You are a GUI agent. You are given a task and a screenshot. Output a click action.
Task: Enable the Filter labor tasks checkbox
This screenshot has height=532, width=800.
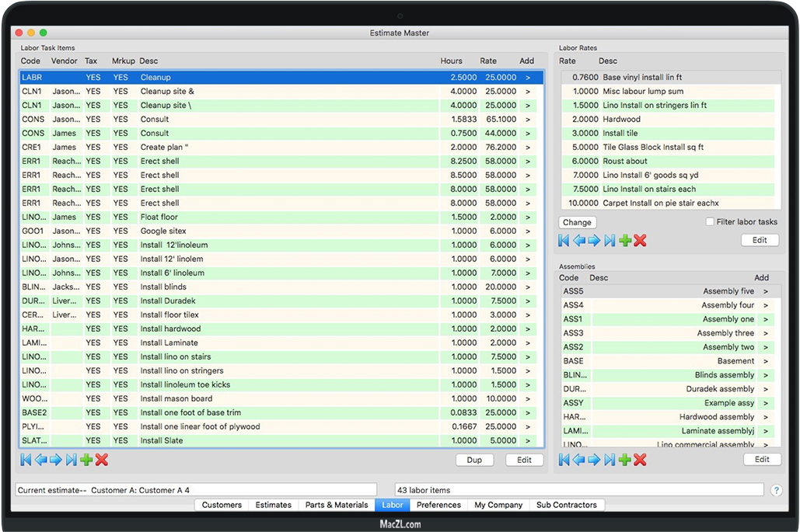pyautogui.click(x=710, y=222)
